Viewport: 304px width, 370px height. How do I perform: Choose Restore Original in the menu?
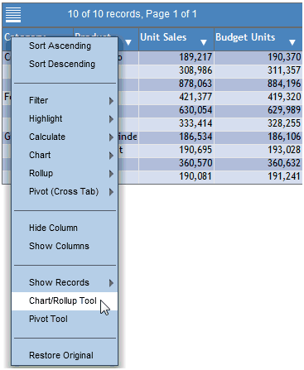coord(65,355)
